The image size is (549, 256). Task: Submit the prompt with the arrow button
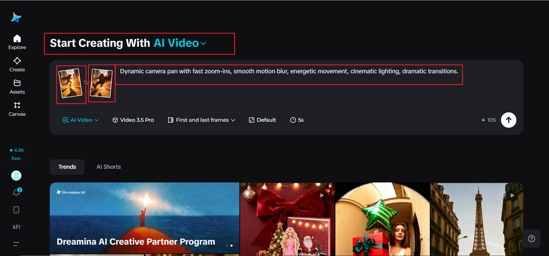[509, 120]
